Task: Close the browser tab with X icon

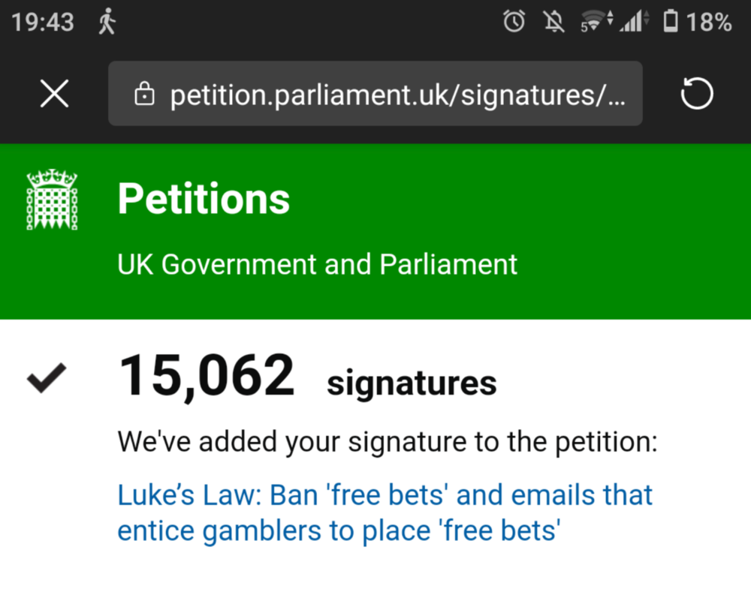Action: [x=55, y=93]
